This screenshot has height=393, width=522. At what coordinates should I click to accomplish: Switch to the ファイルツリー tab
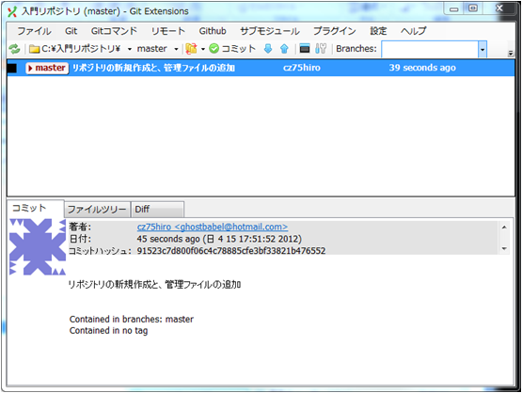tap(97, 210)
